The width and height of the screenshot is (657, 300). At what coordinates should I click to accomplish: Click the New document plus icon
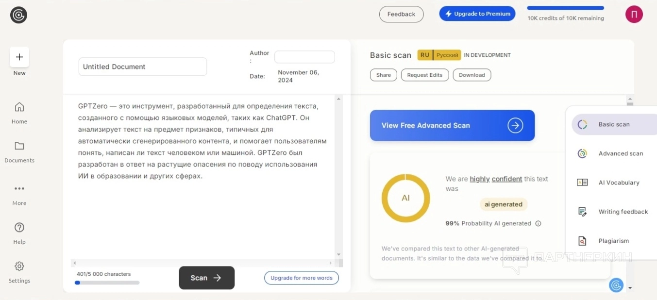click(x=19, y=57)
